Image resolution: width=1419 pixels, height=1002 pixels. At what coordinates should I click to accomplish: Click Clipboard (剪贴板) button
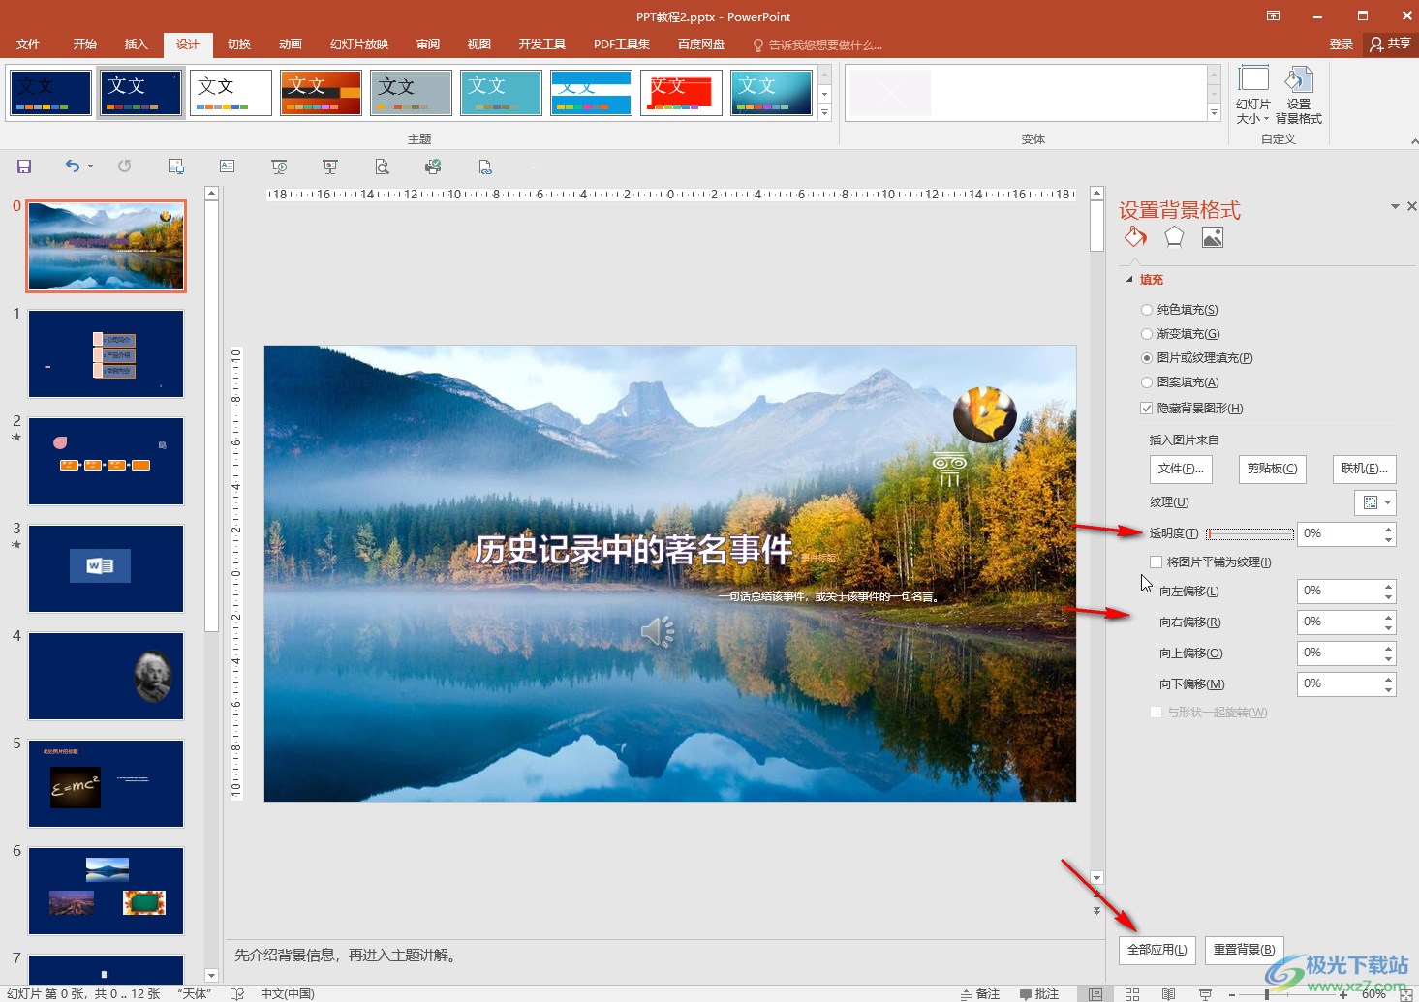point(1272,469)
